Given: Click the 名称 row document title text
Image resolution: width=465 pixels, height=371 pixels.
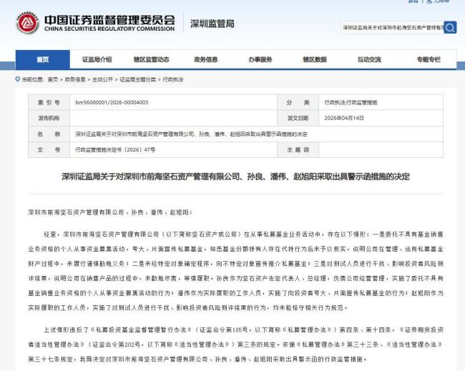Looking at the screenshot, I should [x=191, y=134].
